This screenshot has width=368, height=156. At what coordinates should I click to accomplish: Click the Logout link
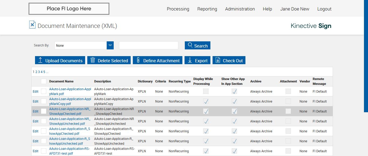click(324, 9)
